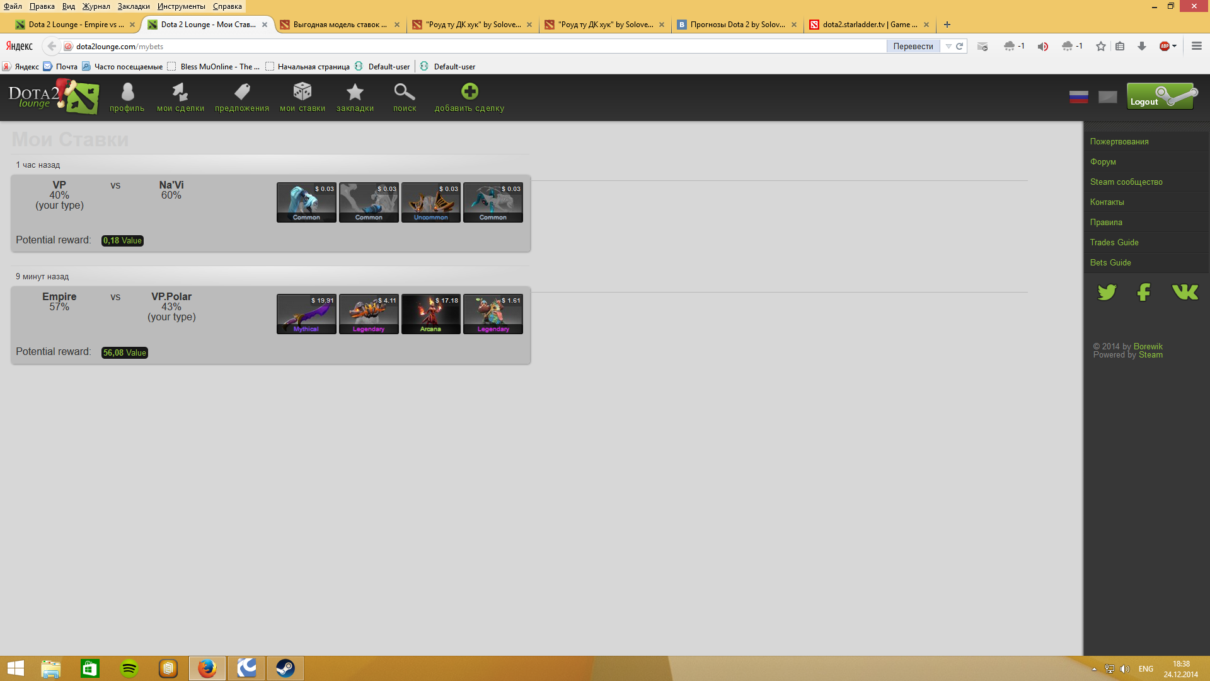Screen dimensions: 1210x681
Task: Open the Adblock Plus icon
Action: tap(1164, 46)
